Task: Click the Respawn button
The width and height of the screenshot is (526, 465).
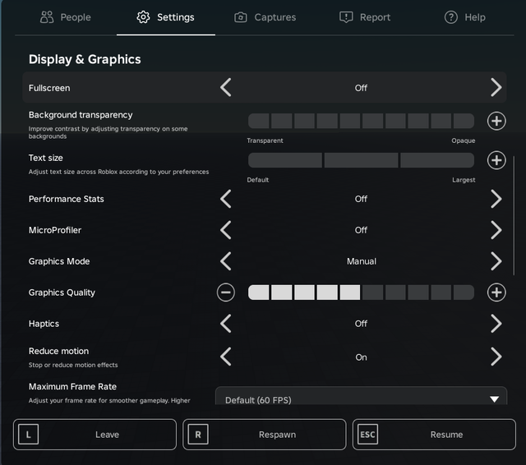Action: click(265, 435)
